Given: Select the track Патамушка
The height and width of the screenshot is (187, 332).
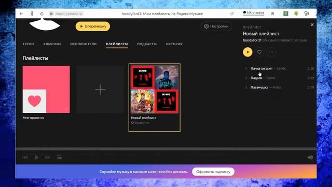Looking at the screenshot, I should [259, 87].
